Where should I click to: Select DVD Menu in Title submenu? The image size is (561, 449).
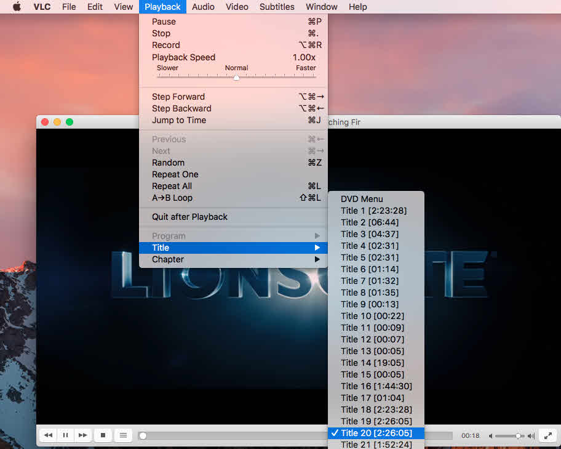coord(376,199)
